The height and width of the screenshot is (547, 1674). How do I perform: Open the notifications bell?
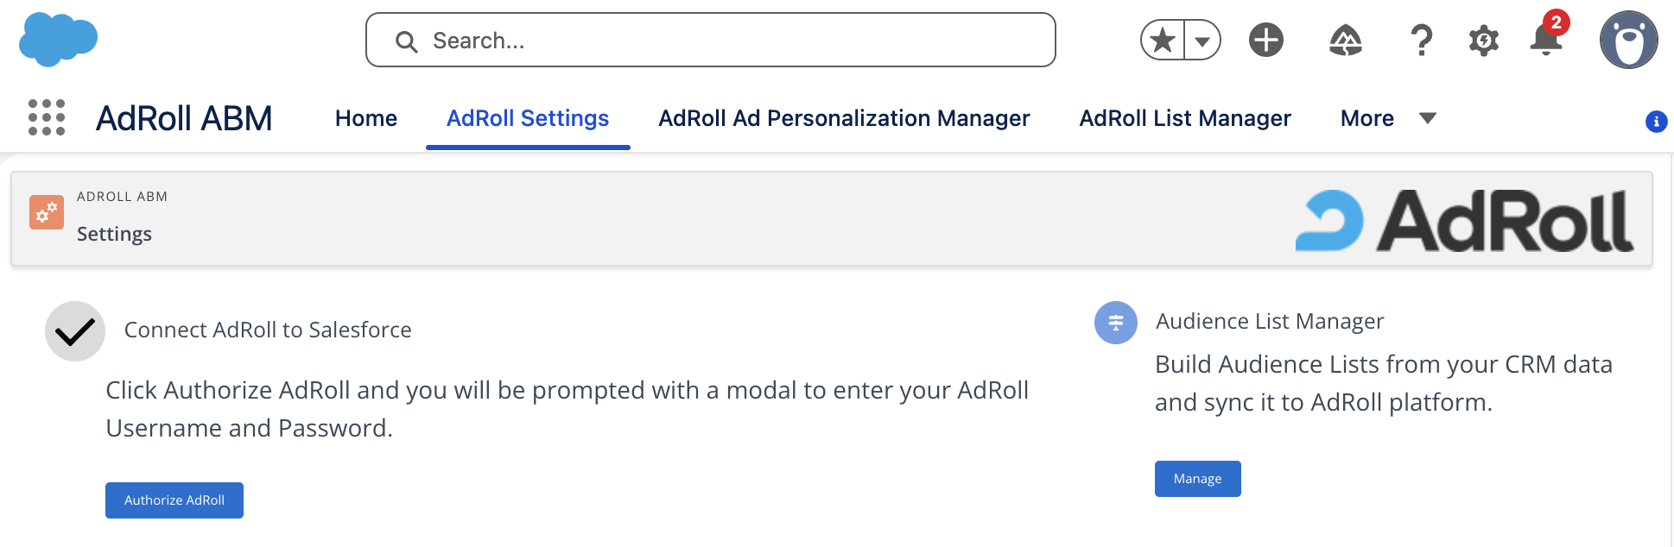(x=1545, y=41)
